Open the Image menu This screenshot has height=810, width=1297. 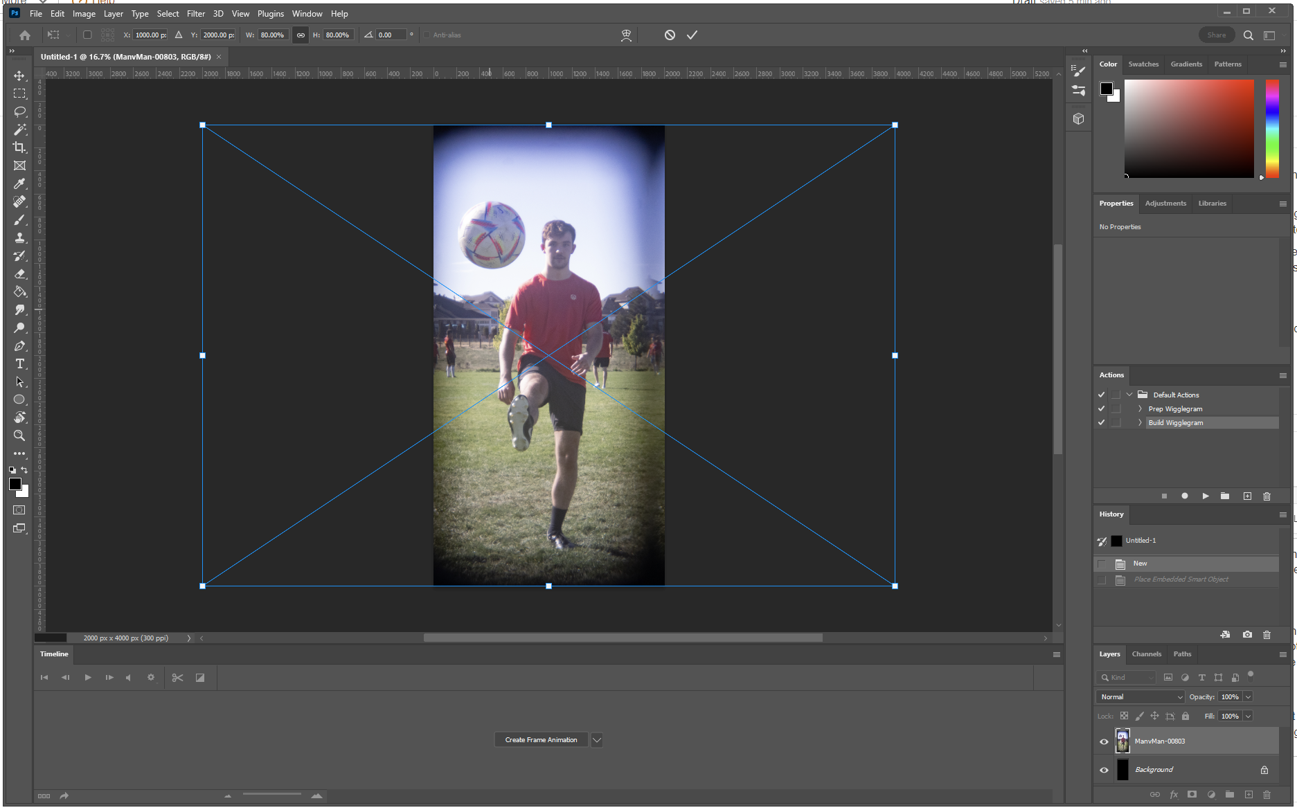(84, 13)
